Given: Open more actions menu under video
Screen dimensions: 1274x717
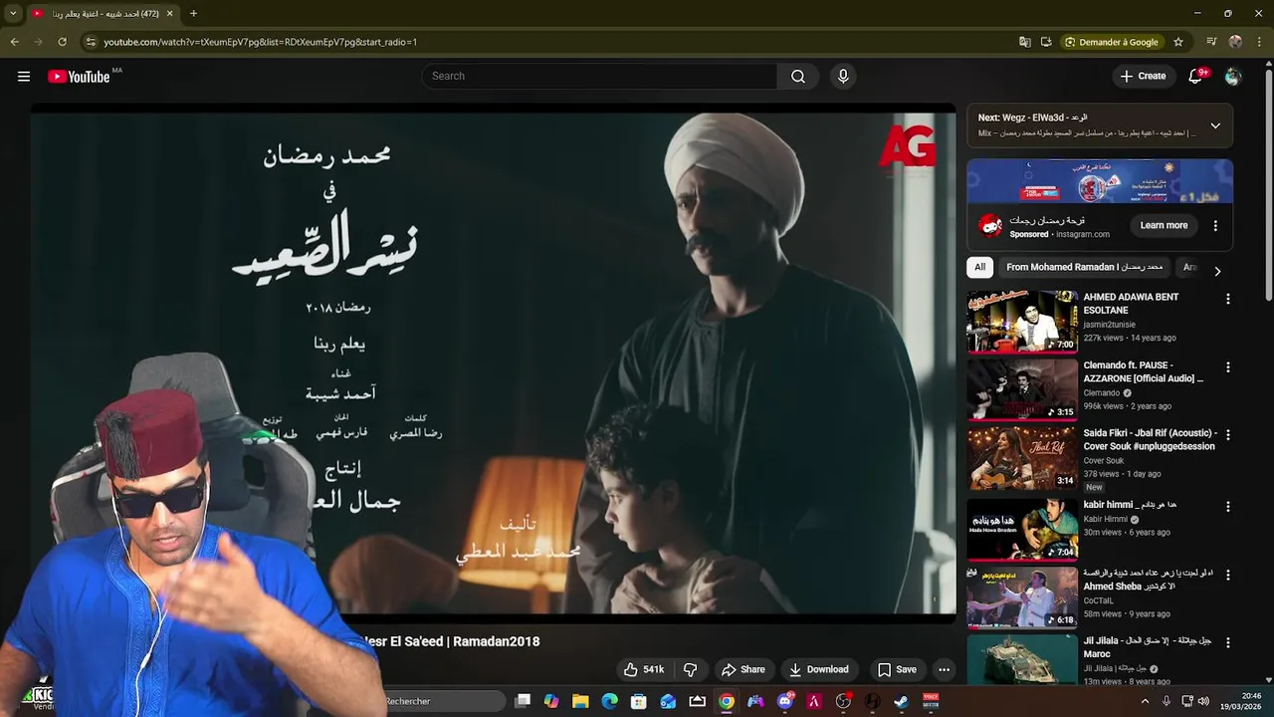Looking at the screenshot, I should coord(945,669).
